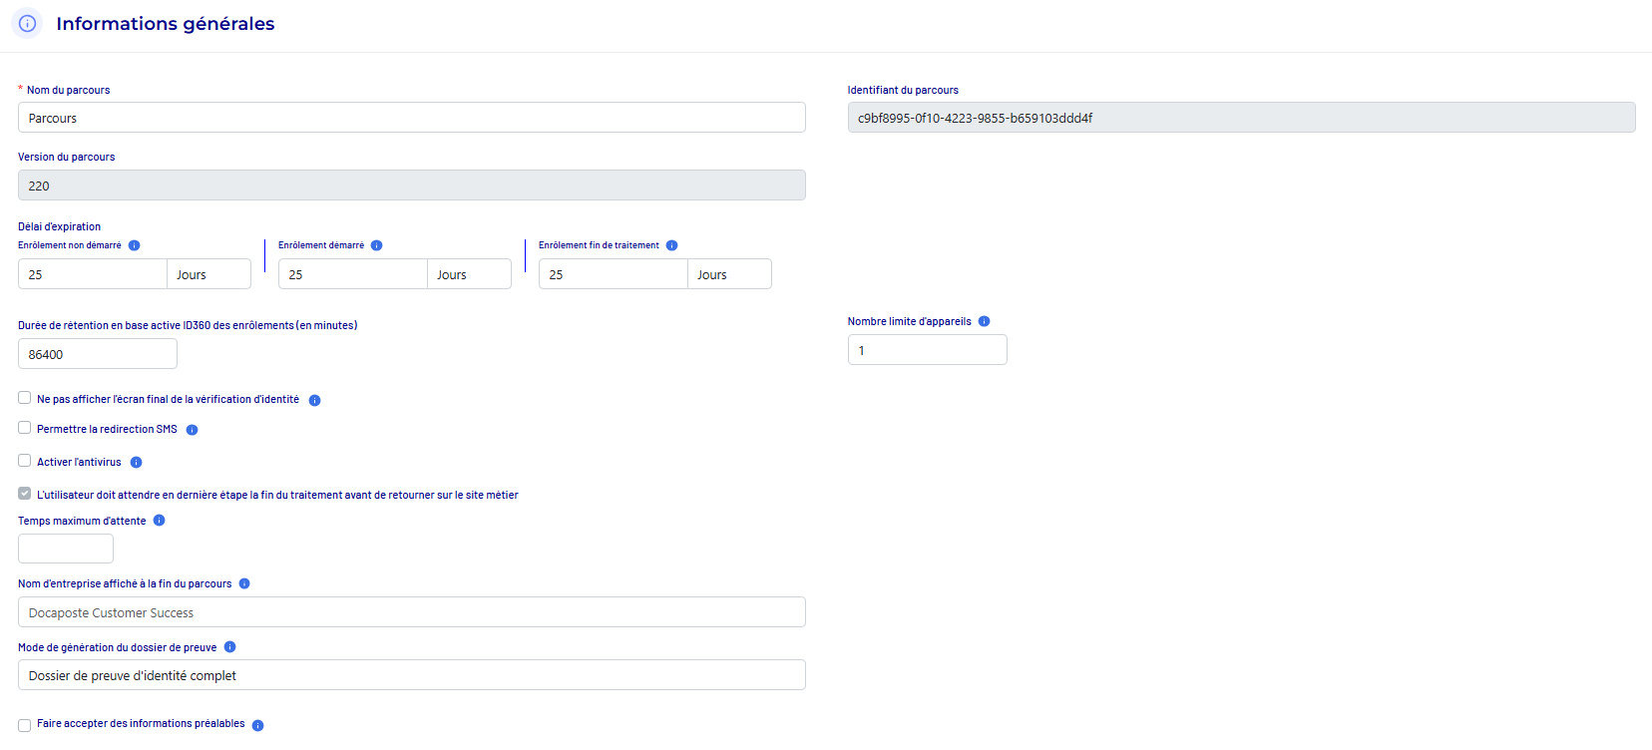Enable Ne pas afficher l'écran final checkbox

click(x=25, y=398)
